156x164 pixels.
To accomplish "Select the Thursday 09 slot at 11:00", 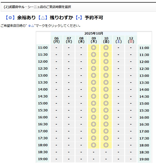I will pos(94,48).
